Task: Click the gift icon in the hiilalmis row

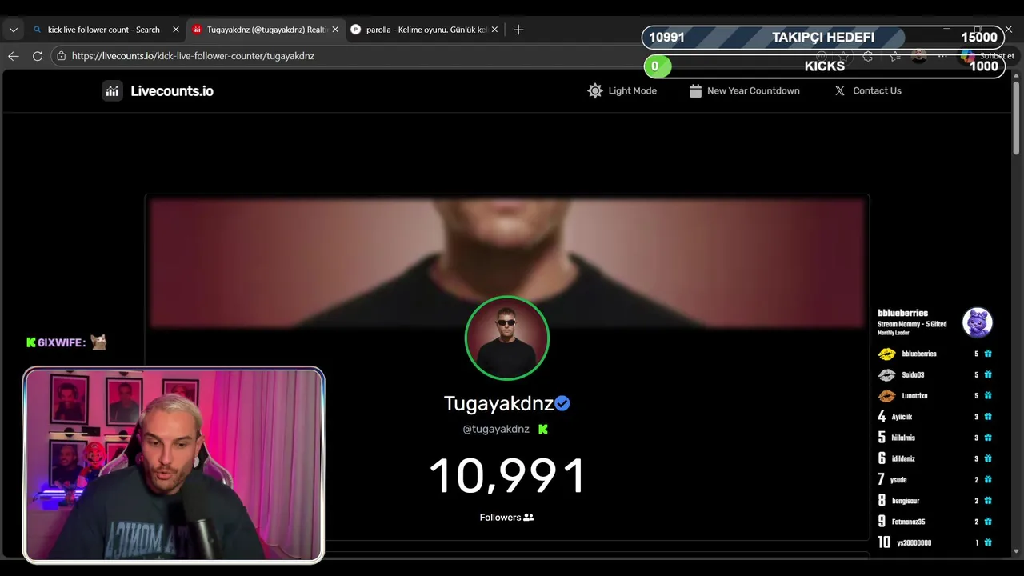Action: [x=988, y=438]
